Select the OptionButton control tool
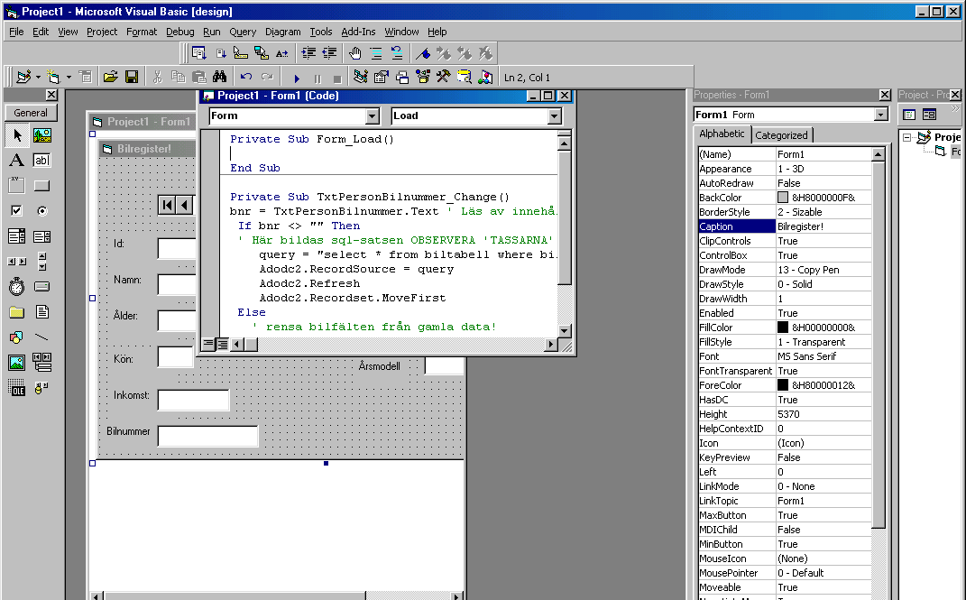This screenshot has height=600, width=966. click(41, 211)
